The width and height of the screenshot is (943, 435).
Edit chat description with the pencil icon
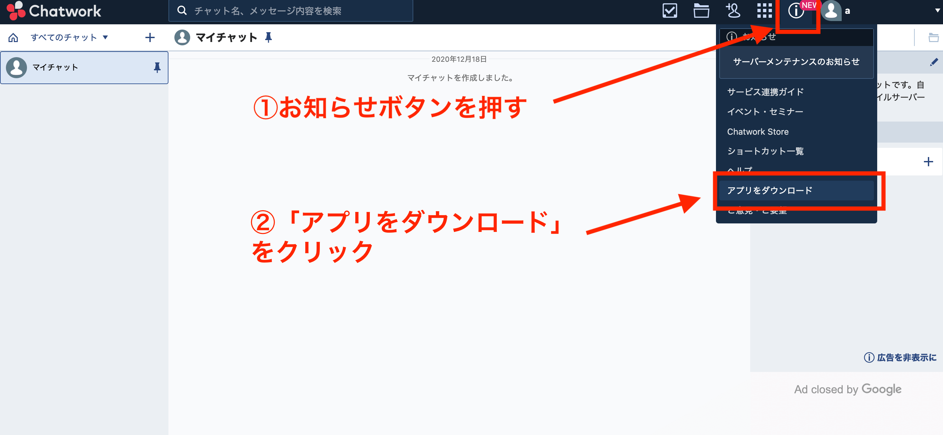coord(933,62)
